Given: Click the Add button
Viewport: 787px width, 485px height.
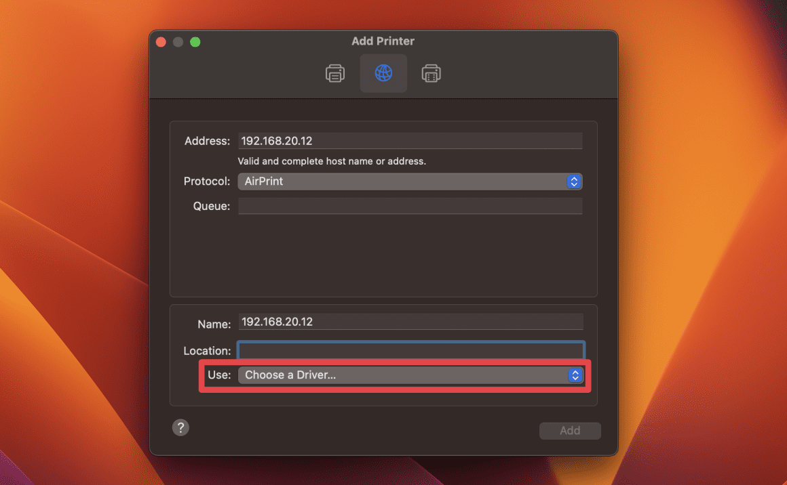Looking at the screenshot, I should (570, 430).
